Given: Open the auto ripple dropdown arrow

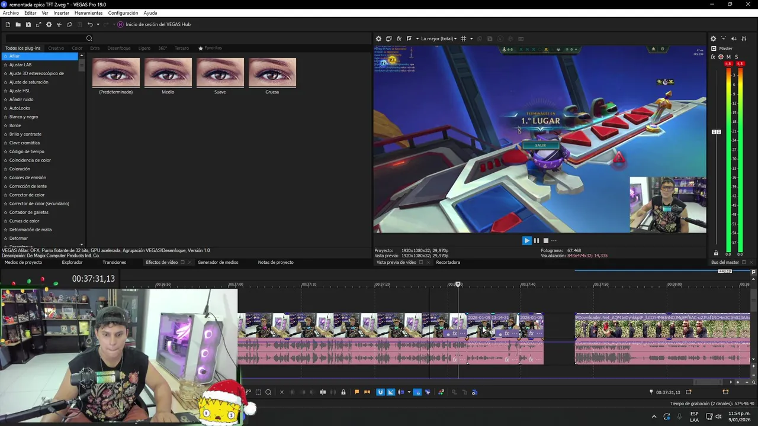Looking at the screenshot, I should point(410,392).
